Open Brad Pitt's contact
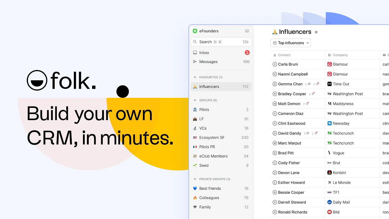The image size is (389, 219). [286, 153]
